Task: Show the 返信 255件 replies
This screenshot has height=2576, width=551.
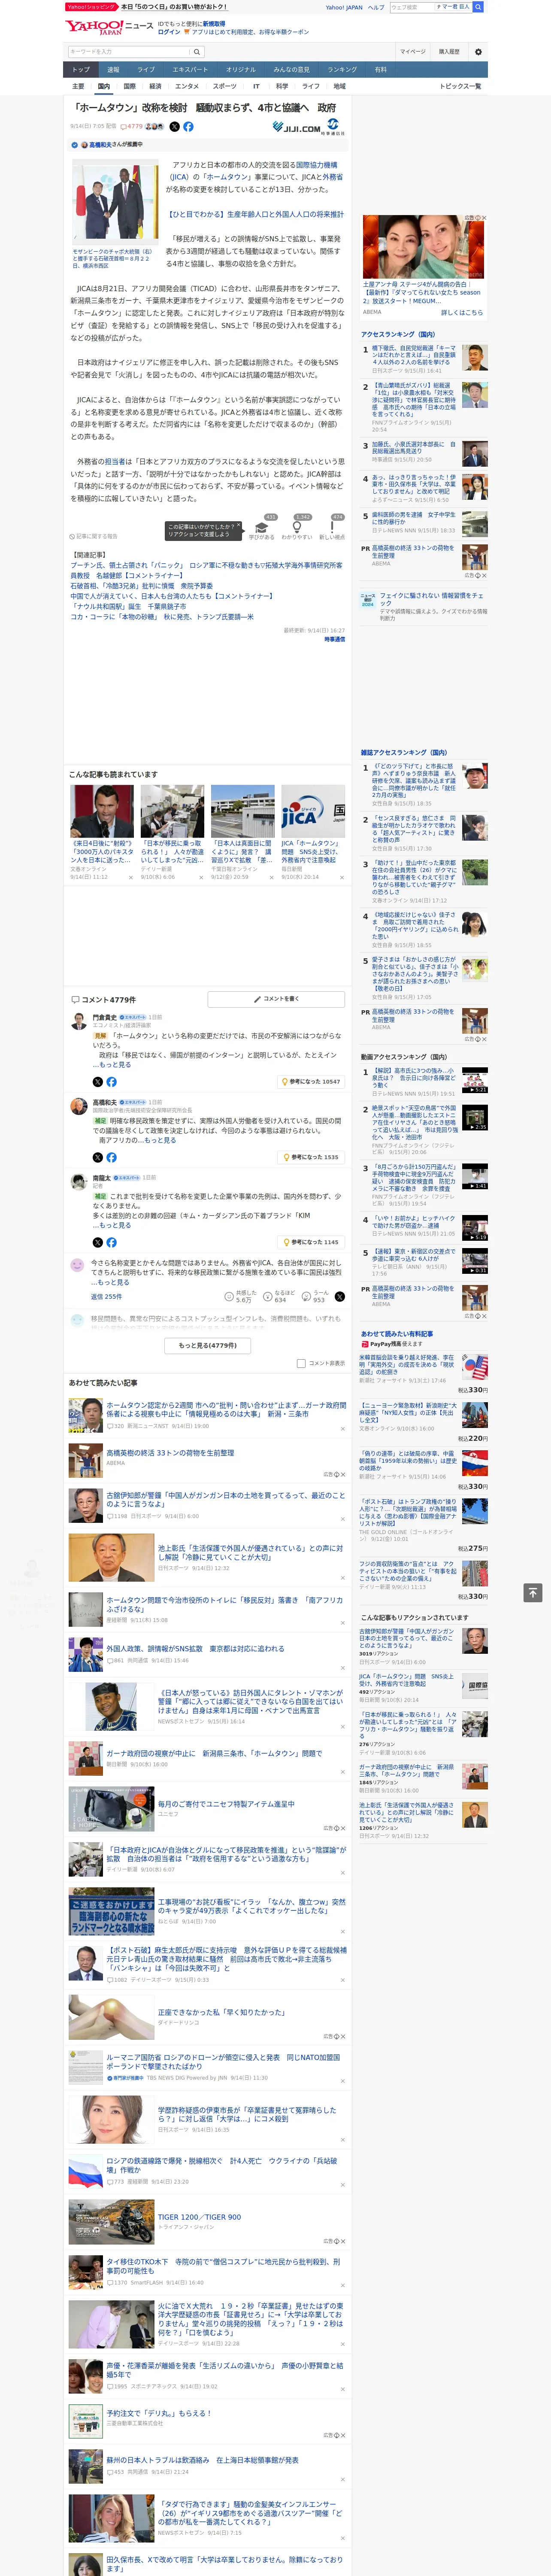Action: tap(106, 1297)
